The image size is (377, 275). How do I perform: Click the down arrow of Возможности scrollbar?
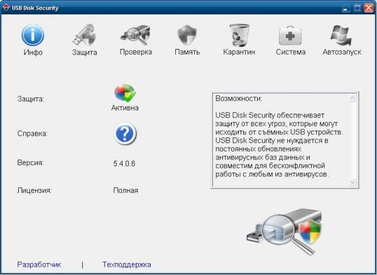[352, 182]
